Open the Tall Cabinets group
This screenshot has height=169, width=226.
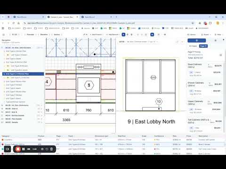click(205, 121)
